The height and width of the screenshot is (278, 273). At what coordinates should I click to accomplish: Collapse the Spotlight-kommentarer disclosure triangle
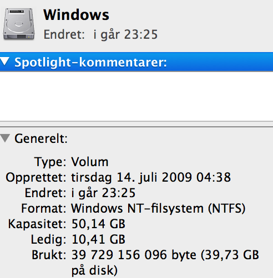pos(5,61)
